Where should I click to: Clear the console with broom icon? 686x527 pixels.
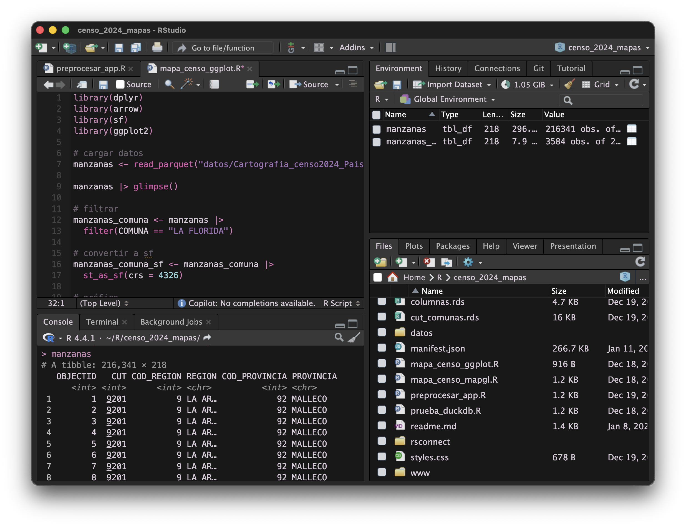[x=354, y=338]
